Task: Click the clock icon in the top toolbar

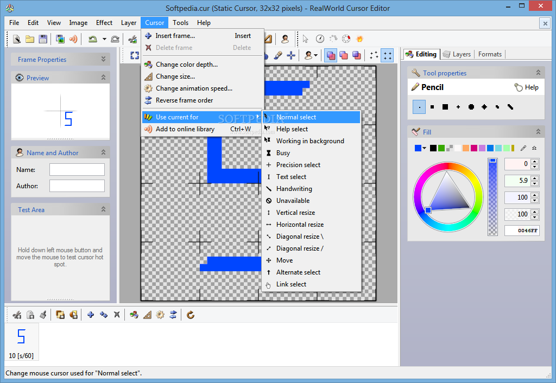Action: (x=320, y=39)
